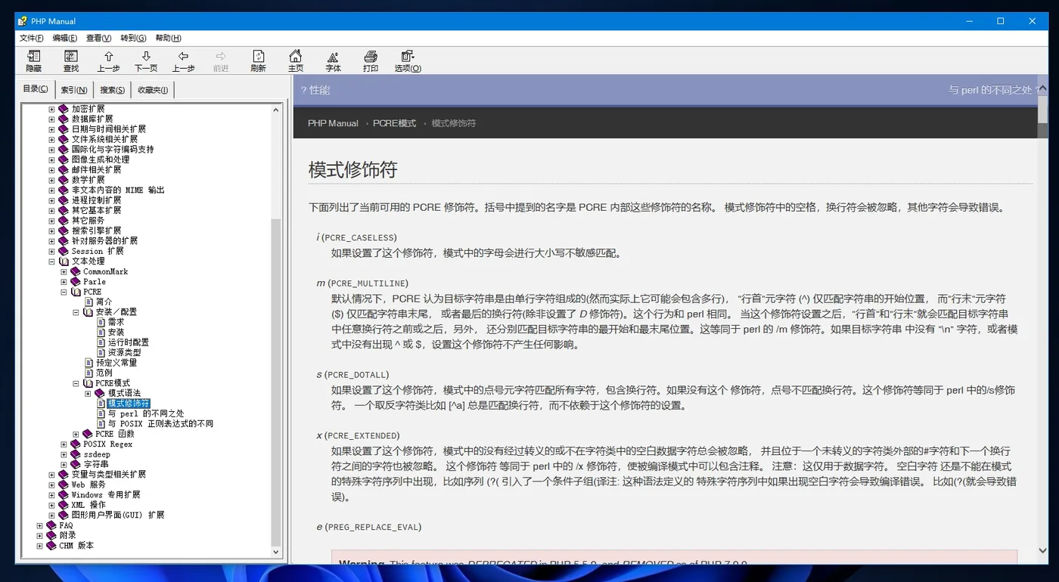
Task: Open the 查看(V) menu
Action: [x=98, y=38]
